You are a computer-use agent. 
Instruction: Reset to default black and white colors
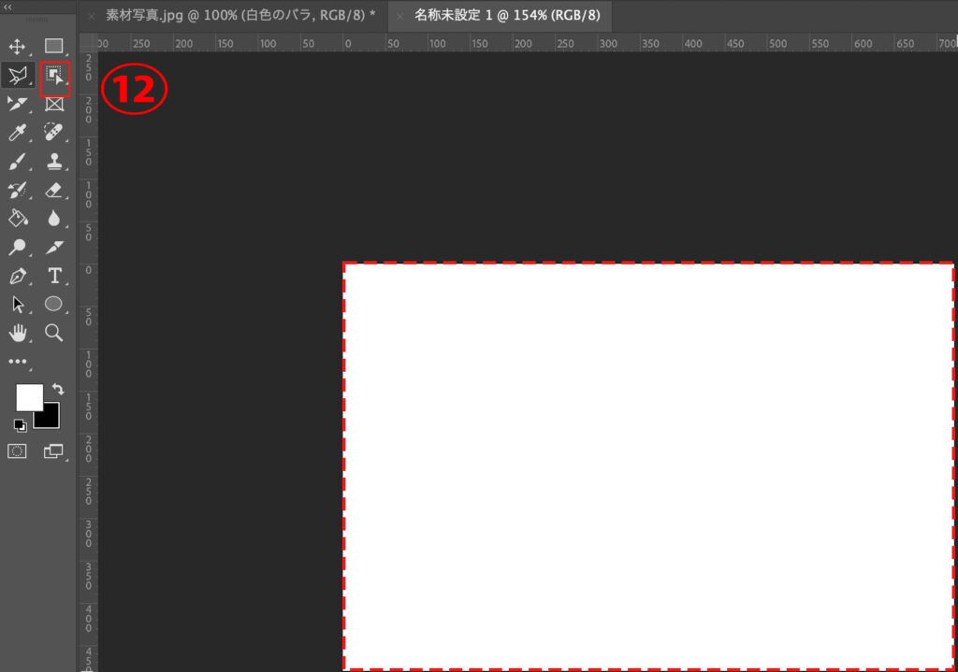pyautogui.click(x=21, y=425)
